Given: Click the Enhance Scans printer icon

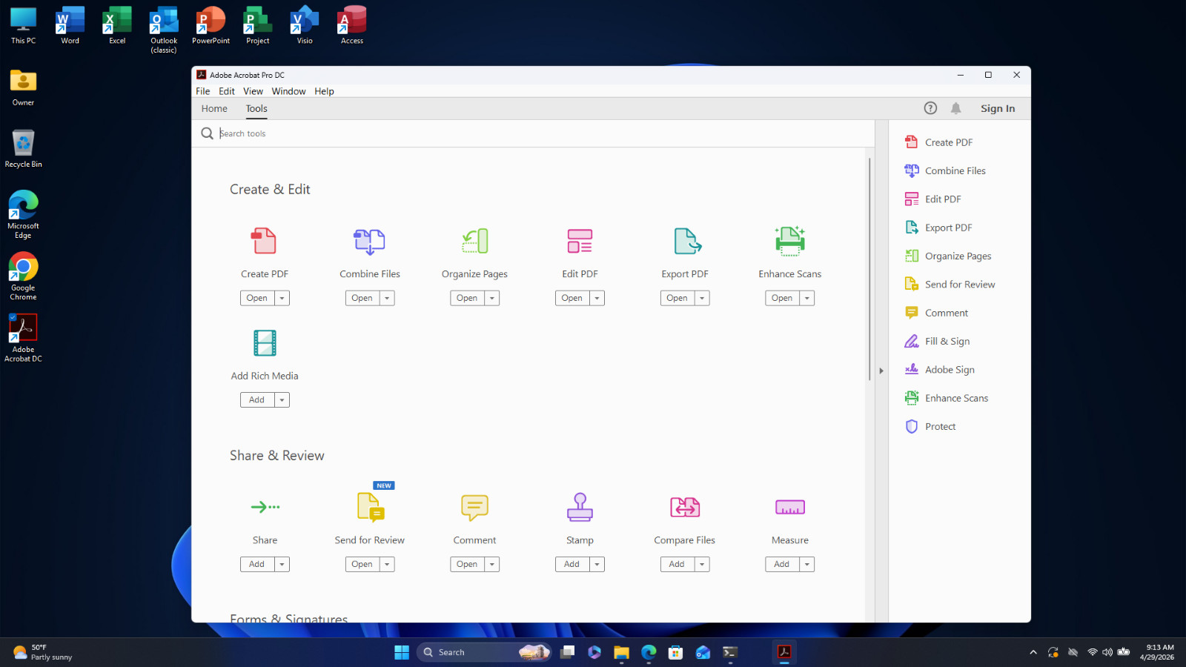Looking at the screenshot, I should point(789,241).
